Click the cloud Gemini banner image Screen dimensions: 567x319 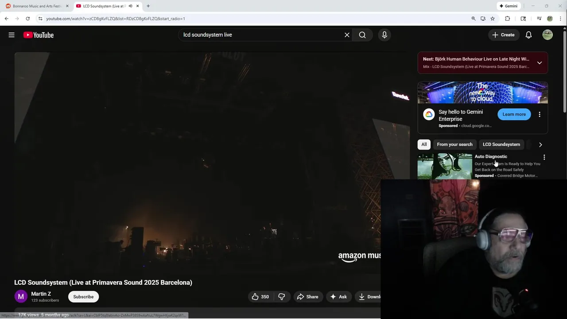(x=483, y=93)
